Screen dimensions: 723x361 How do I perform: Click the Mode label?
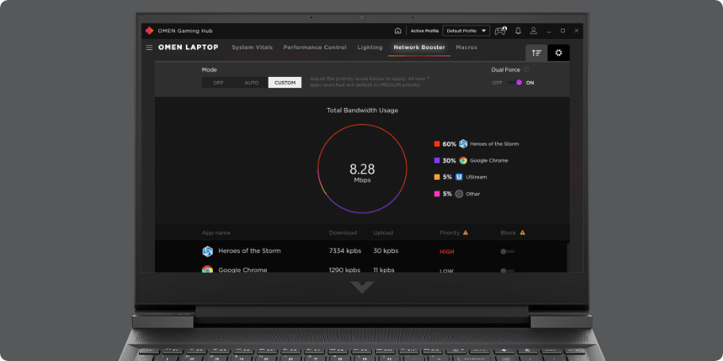(209, 70)
